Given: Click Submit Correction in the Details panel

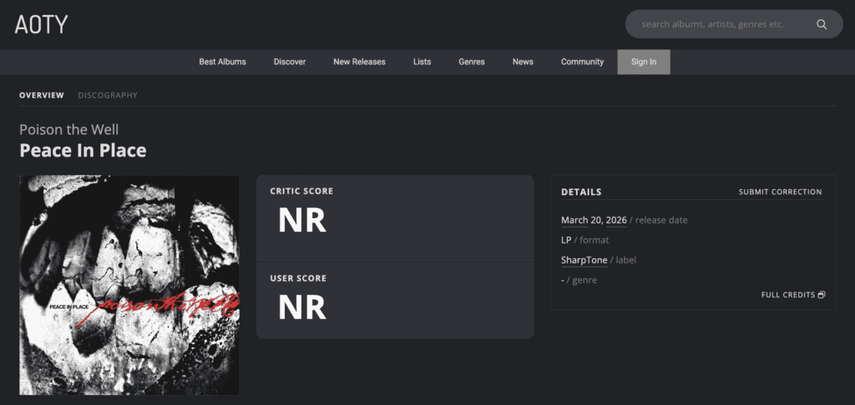Looking at the screenshot, I should coord(780,192).
